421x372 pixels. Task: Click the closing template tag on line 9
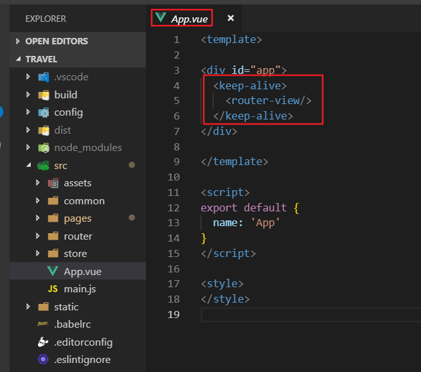tap(235, 161)
